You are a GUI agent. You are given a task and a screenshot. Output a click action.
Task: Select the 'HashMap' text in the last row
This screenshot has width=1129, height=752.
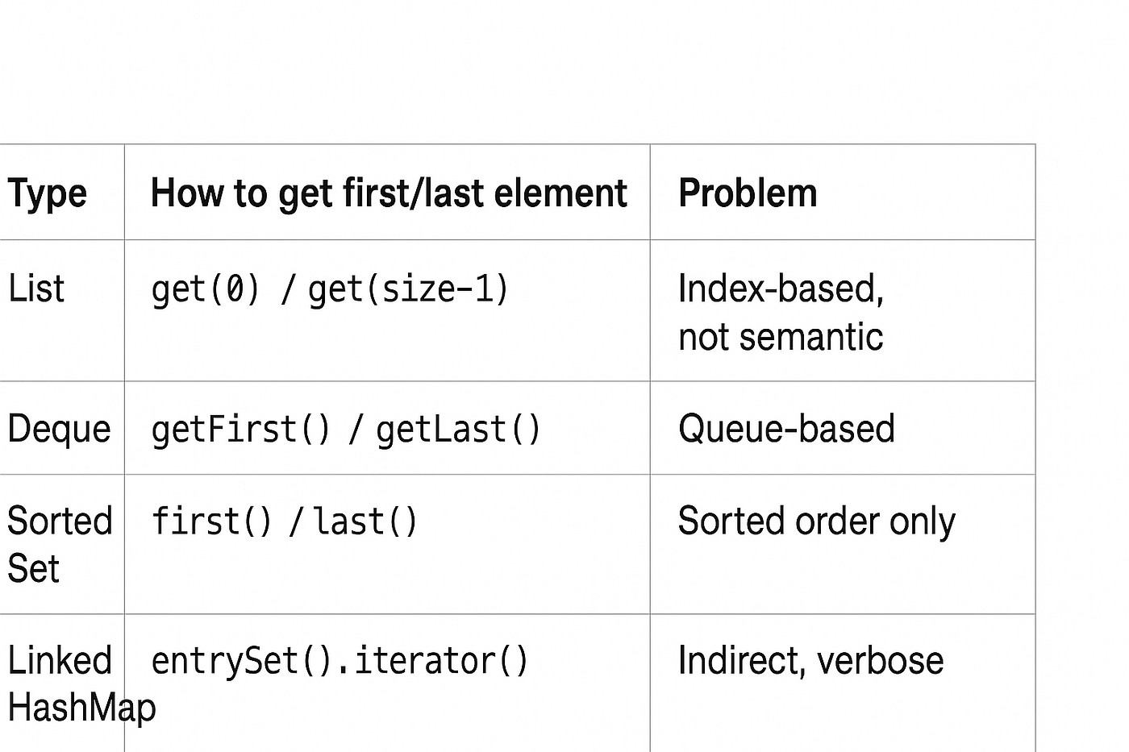(x=81, y=708)
